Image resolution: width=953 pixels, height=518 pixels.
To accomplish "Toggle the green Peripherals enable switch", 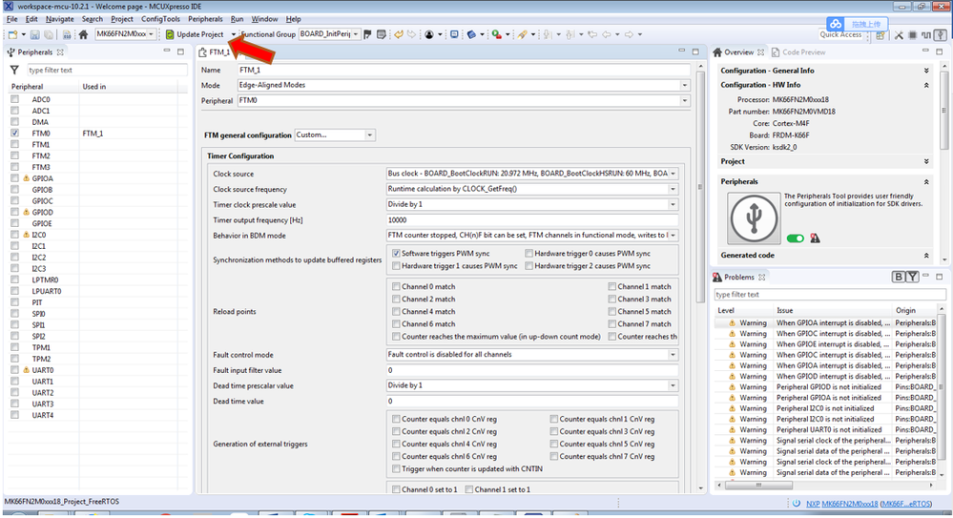I will click(795, 238).
